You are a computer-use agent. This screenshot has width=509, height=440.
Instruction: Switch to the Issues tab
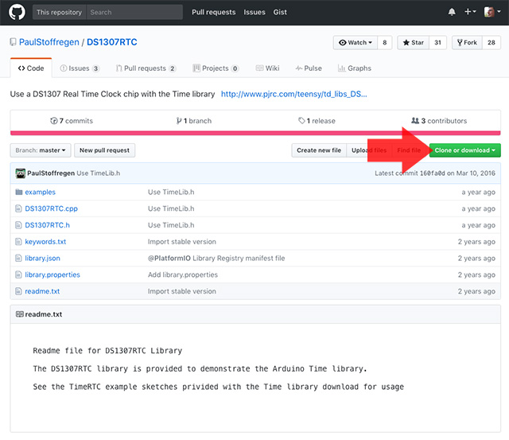pyautogui.click(x=80, y=68)
